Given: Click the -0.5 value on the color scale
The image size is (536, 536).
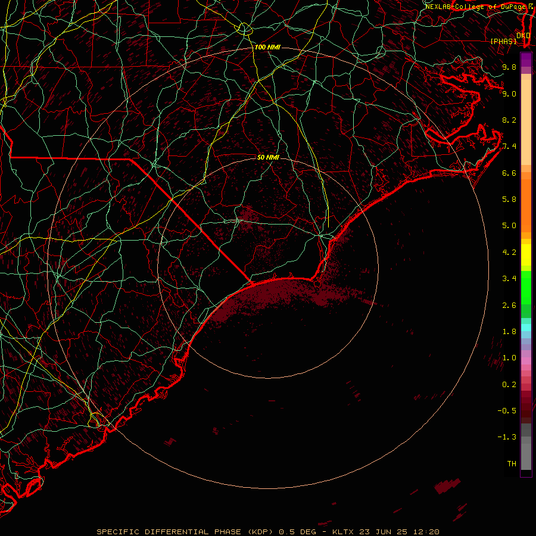Looking at the screenshot, I should pos(507,411).
